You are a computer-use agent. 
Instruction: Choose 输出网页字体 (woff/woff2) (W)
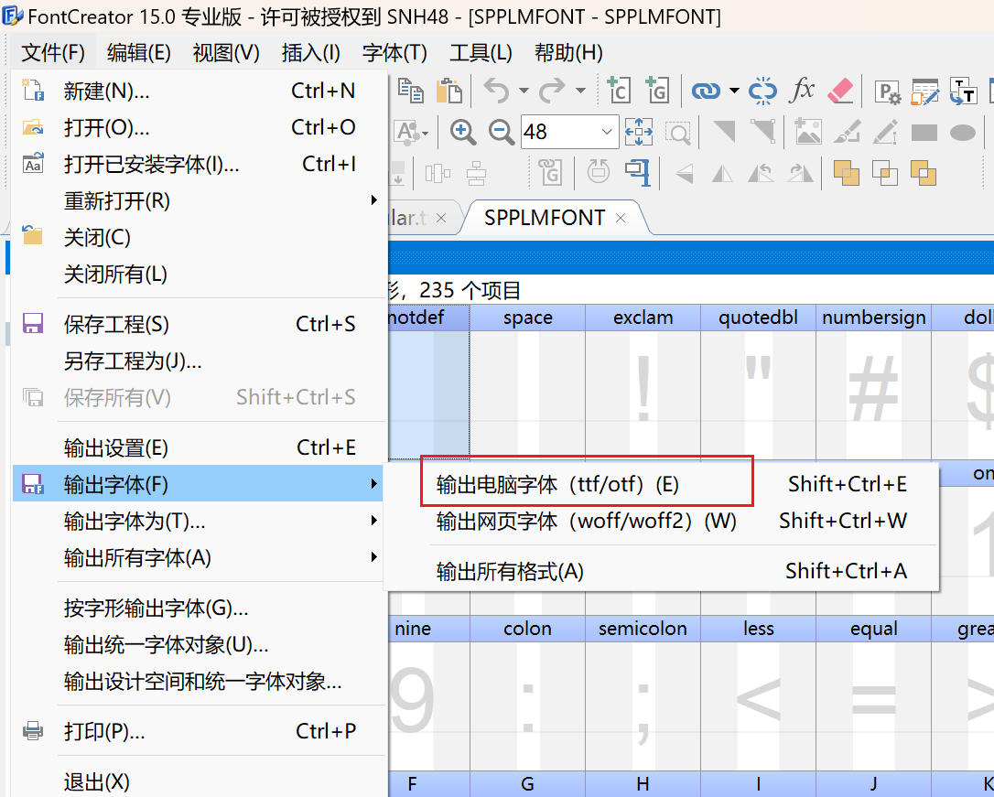coord(661,521)
